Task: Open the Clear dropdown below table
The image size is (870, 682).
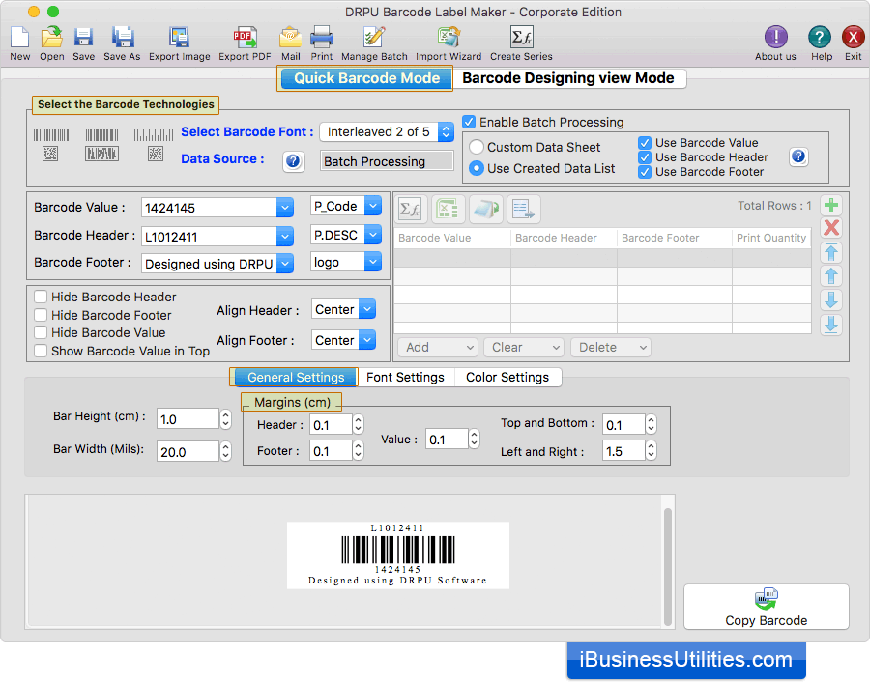Action: tap(524, 348)
